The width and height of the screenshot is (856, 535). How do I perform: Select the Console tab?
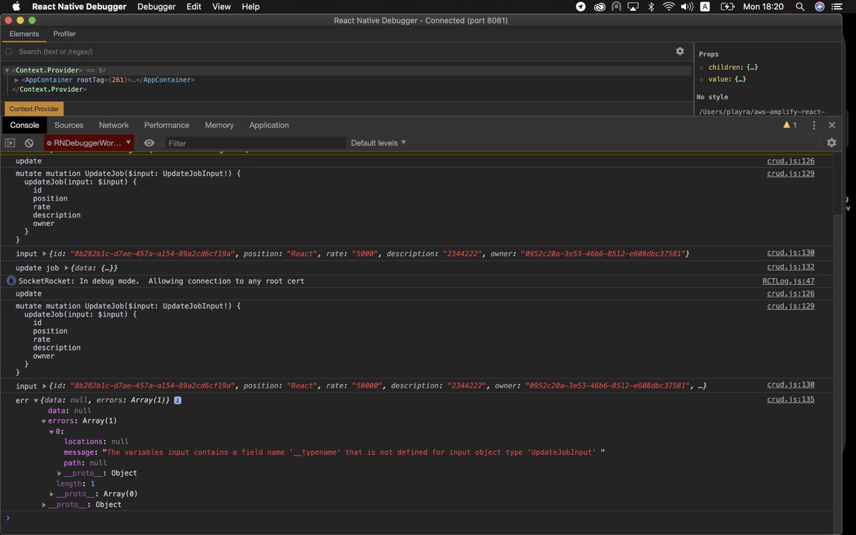coord(25,125)
